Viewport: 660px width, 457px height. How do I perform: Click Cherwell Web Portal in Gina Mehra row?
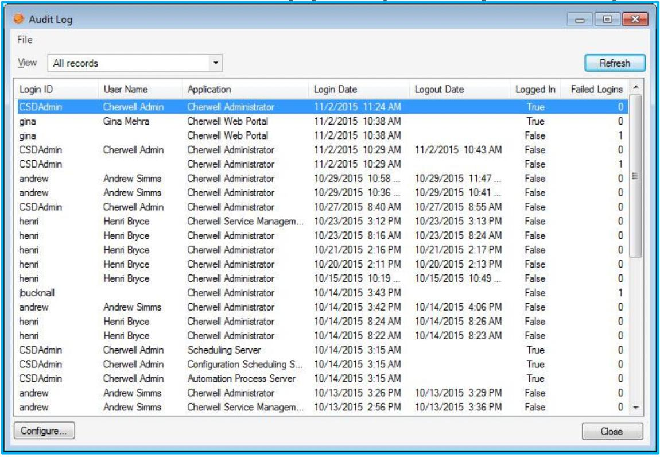228,121
